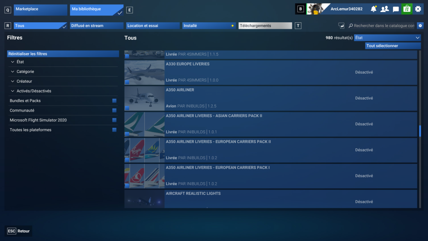Viewport: 428px width, 241px height.
Task: Open the friends list icon
Action: click(x=385, y=9)
